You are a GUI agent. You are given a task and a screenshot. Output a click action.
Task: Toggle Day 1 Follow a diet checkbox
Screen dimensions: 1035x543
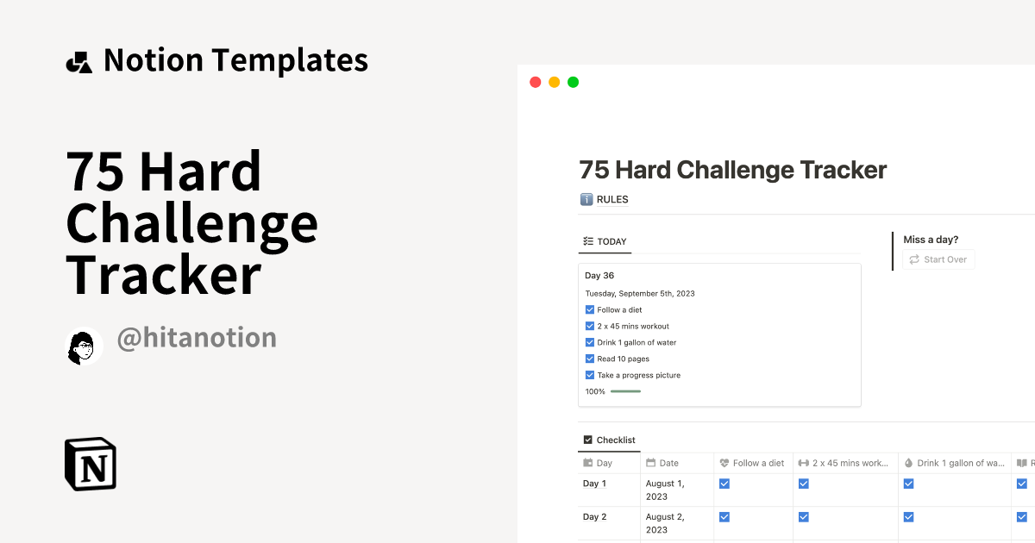(x=724, y=484)
